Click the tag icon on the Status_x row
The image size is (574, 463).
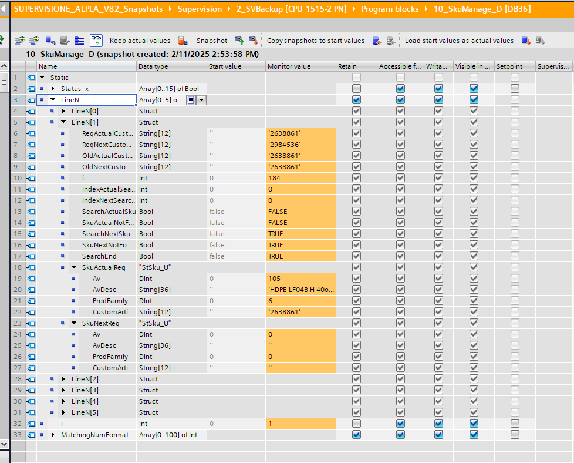click(31, 89)
